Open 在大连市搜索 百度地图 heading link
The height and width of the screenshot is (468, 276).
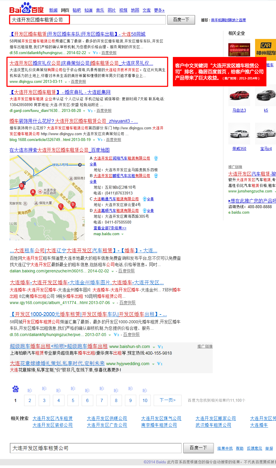60,150
